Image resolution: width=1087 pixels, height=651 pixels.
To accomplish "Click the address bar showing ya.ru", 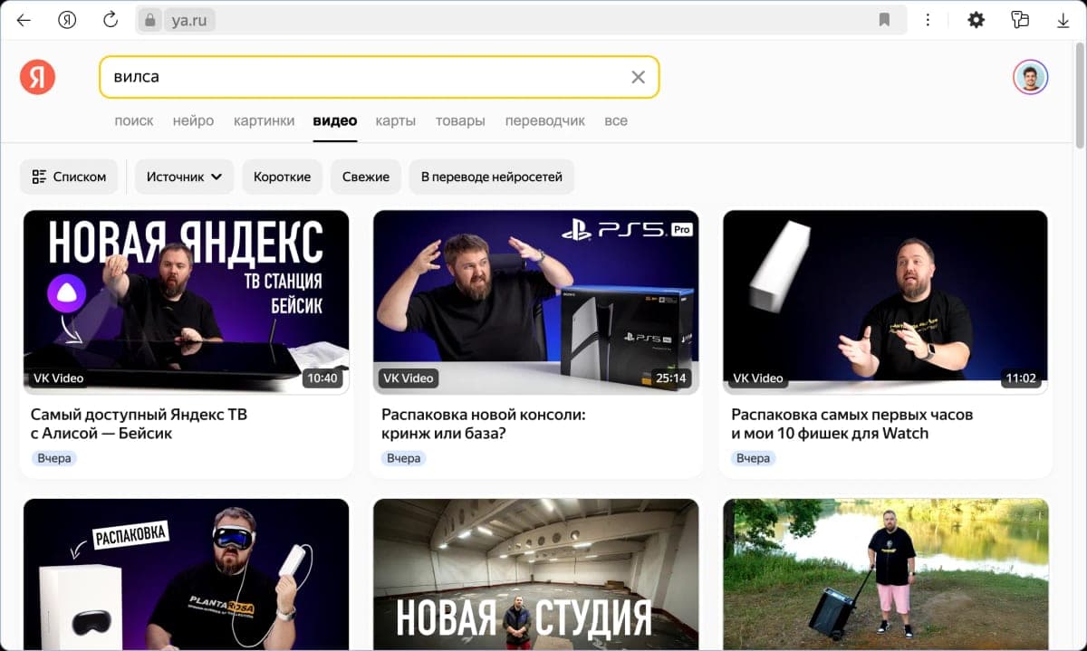I will pos(521,20).
